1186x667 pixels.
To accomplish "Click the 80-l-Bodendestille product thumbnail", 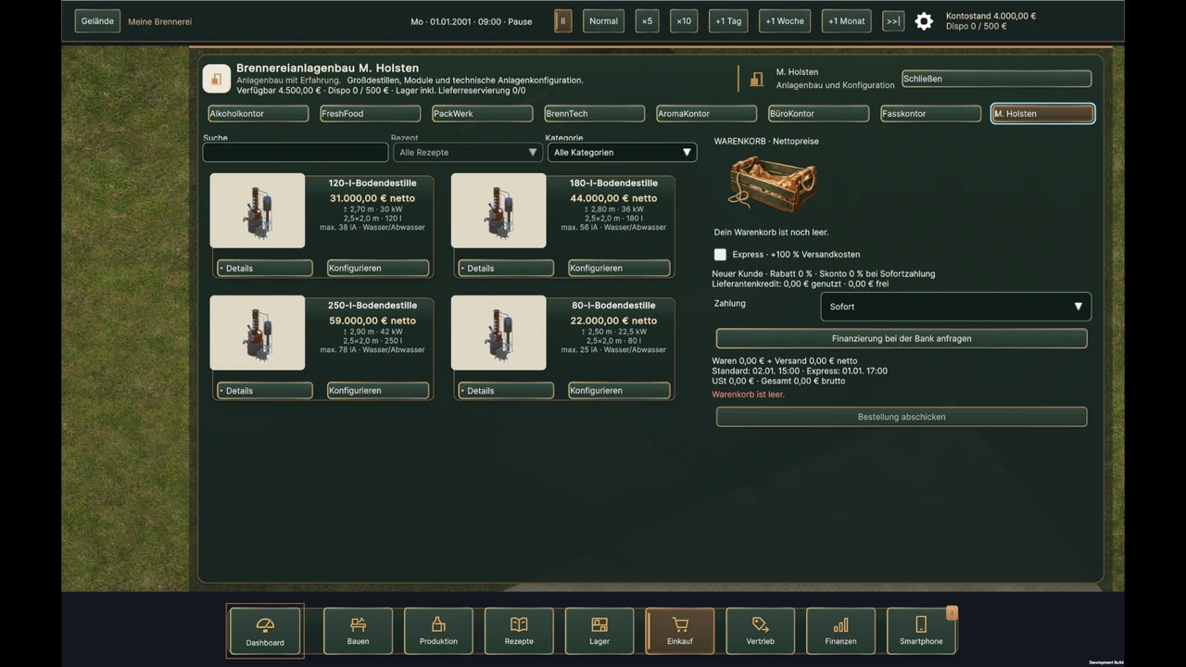I will 498,333.
